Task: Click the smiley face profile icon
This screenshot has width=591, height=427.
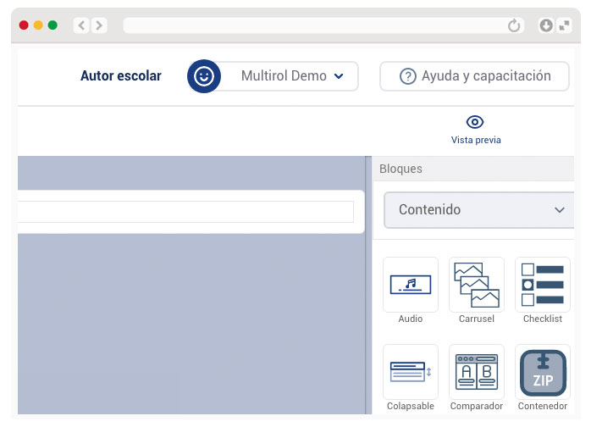Action: tap(204, 76)
